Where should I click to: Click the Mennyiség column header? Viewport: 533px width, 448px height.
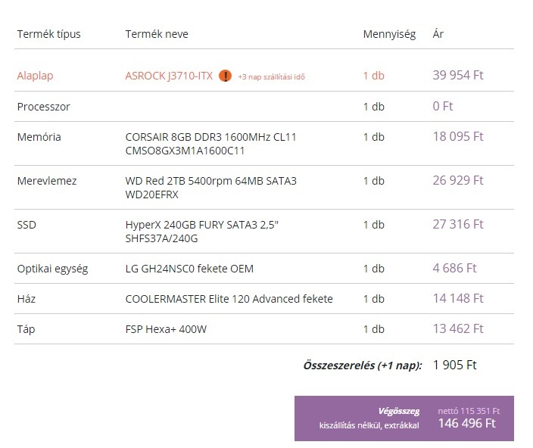390,34
